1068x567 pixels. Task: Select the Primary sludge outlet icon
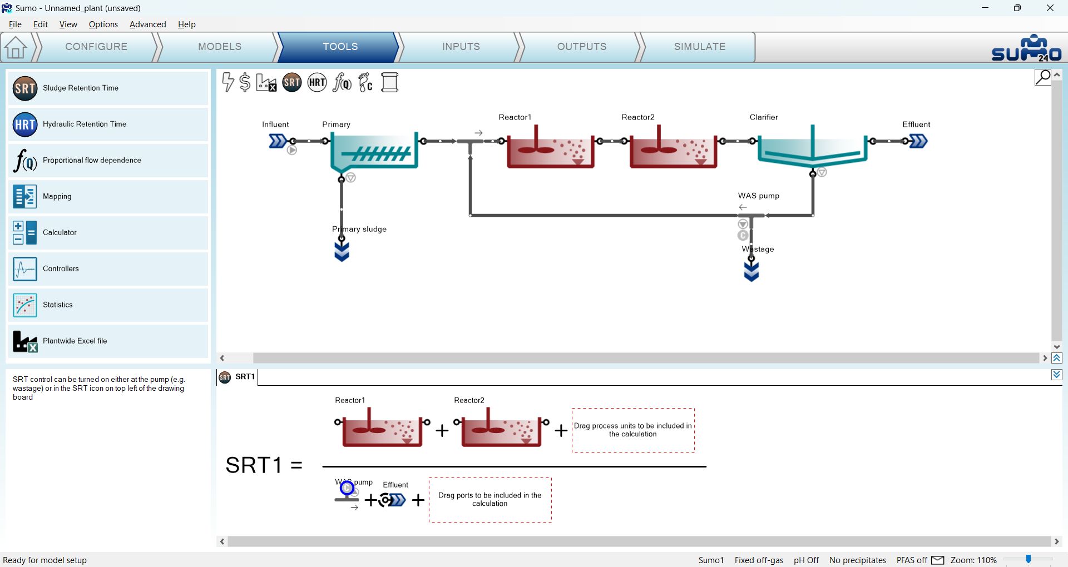click(342, 251)
